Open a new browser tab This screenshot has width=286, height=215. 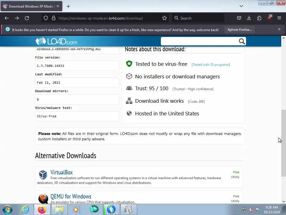[68, 6]
